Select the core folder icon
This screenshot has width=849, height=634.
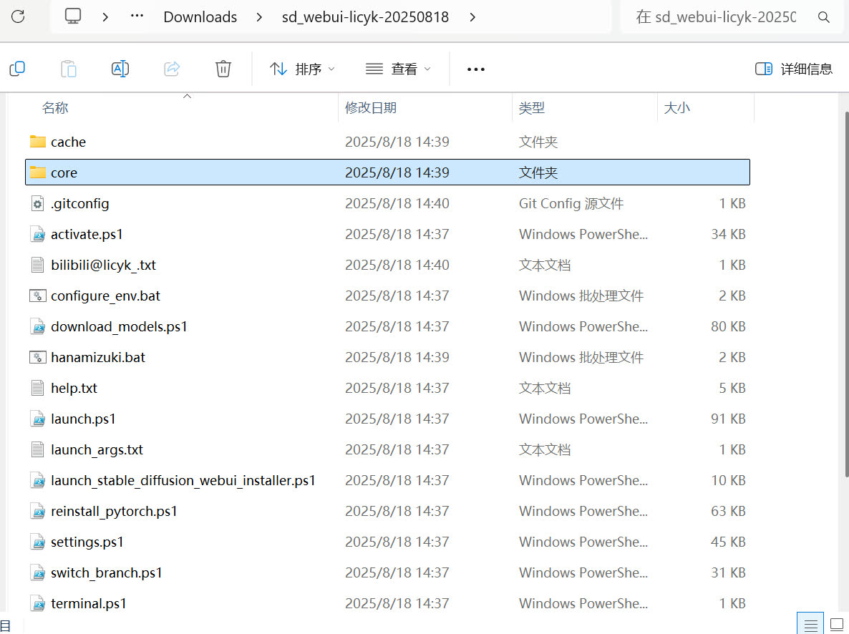coord(37,172)
